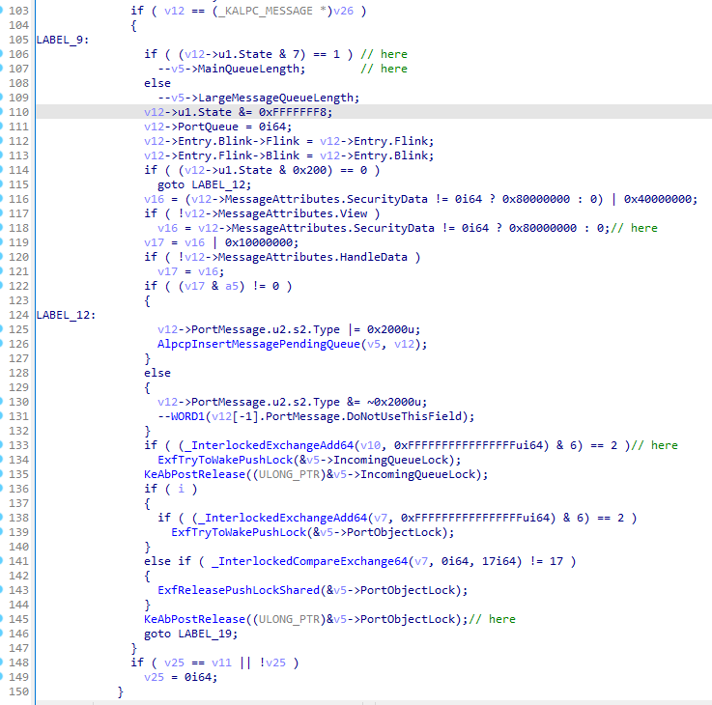Click line number 124 in the gutter
The width and height of the screenshot is (712, 705).
(x=18, y=315)
